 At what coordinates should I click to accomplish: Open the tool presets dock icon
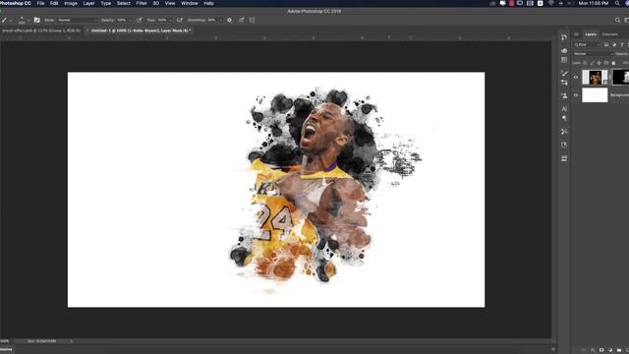(564, 132)
